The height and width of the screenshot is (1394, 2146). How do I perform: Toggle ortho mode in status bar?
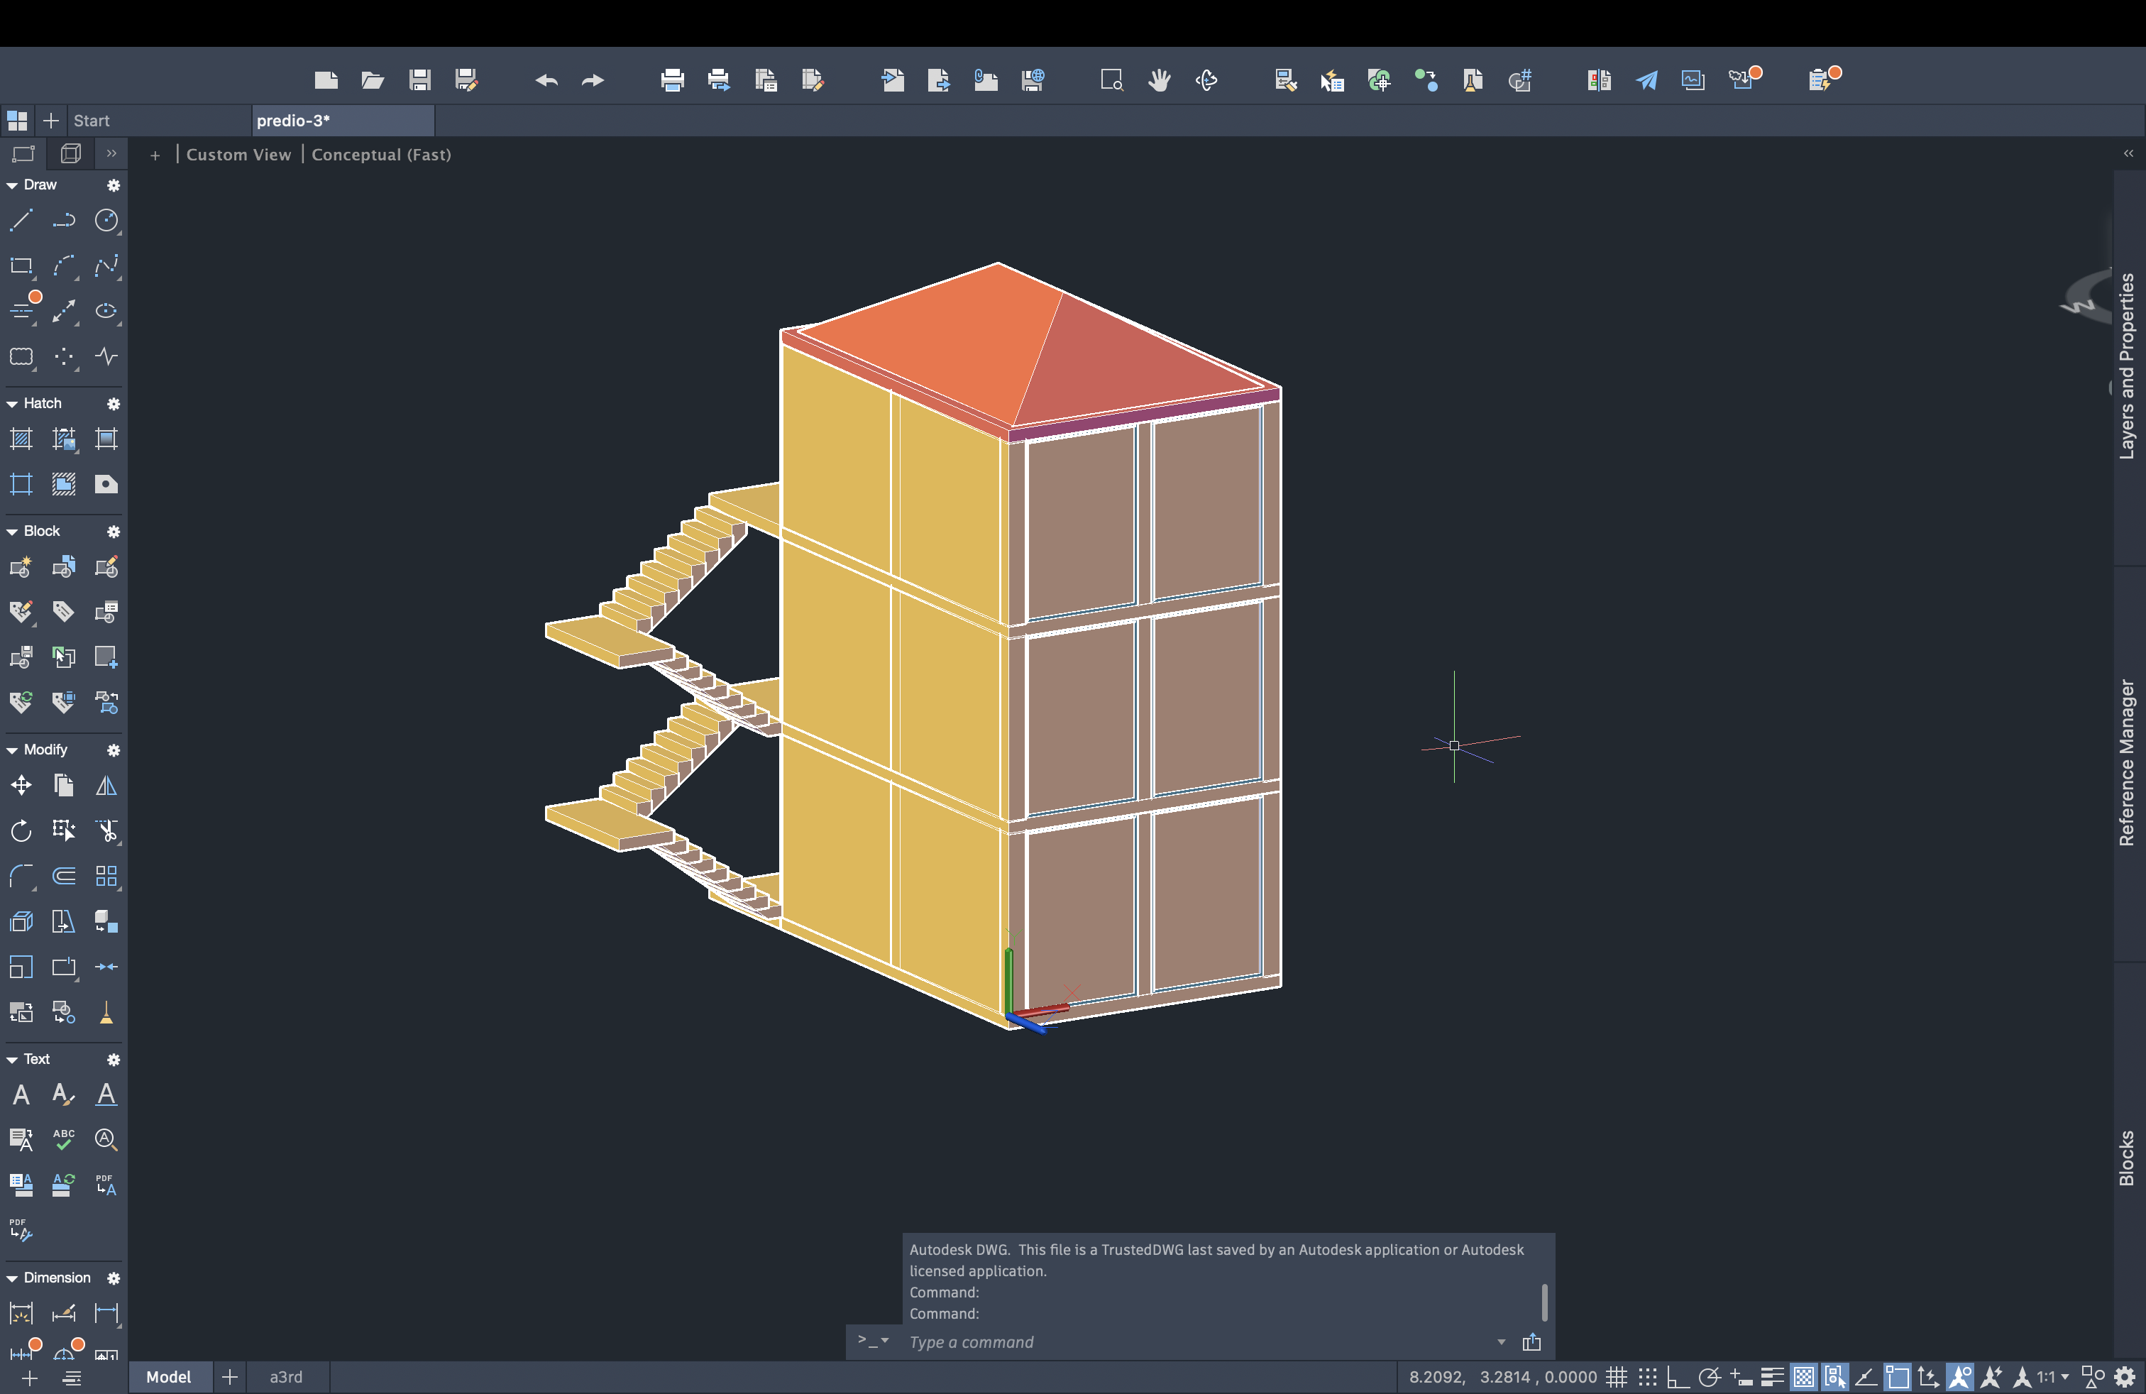(1677, 1377)
